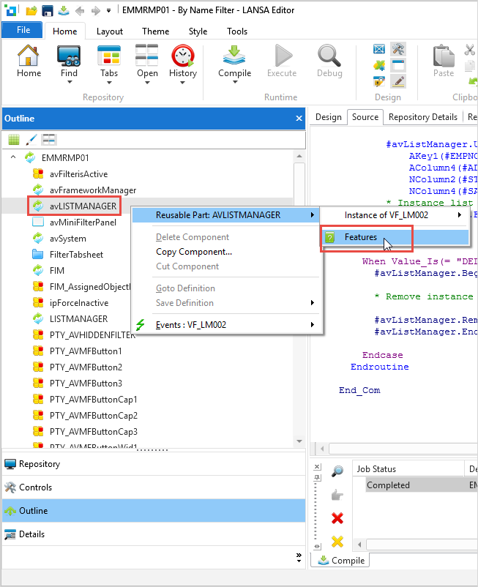Click the red X job icon
The height and width of the screenshot is (587, 478).
tap(337, 518)
